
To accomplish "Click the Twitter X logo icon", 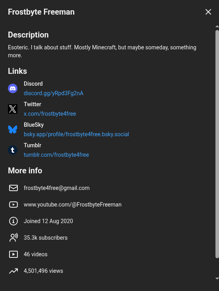I will (13, 109).
